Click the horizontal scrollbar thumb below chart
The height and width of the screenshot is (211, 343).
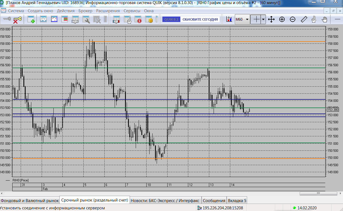[318, 194]
